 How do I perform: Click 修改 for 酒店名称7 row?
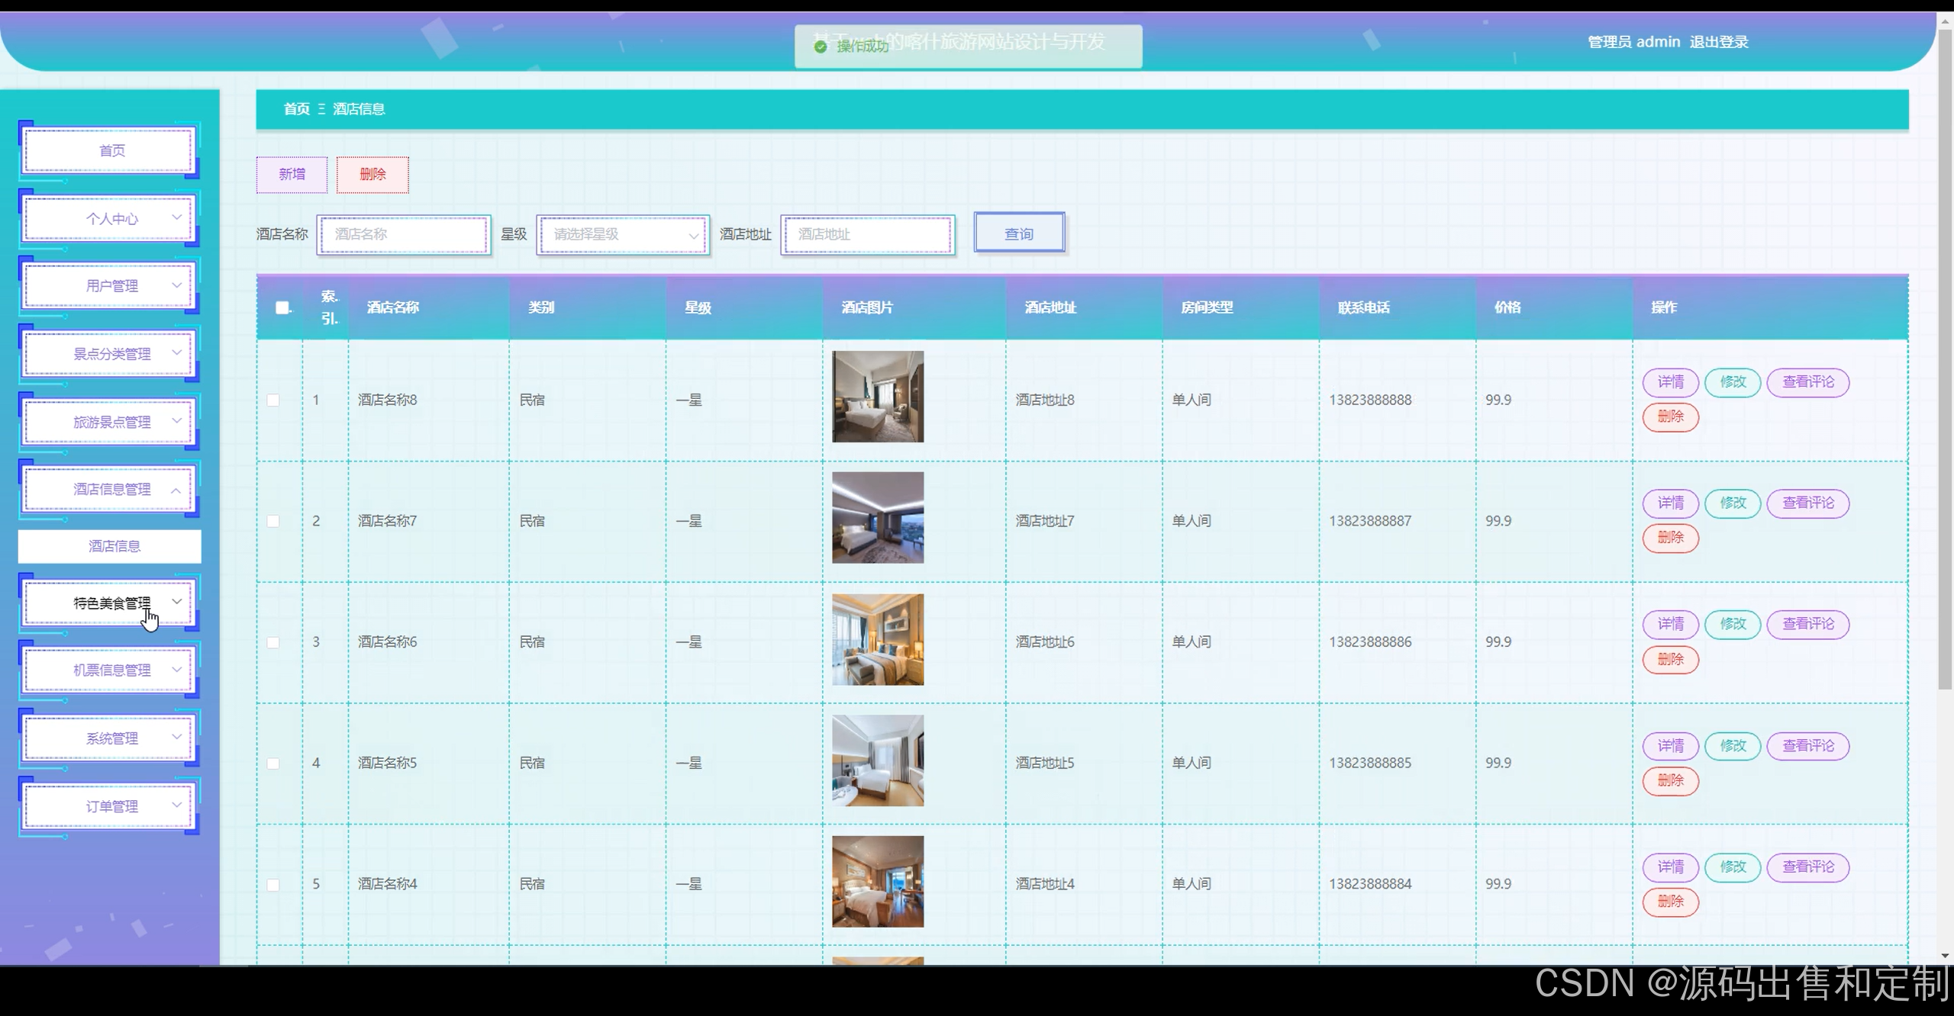pos(1733,503)
